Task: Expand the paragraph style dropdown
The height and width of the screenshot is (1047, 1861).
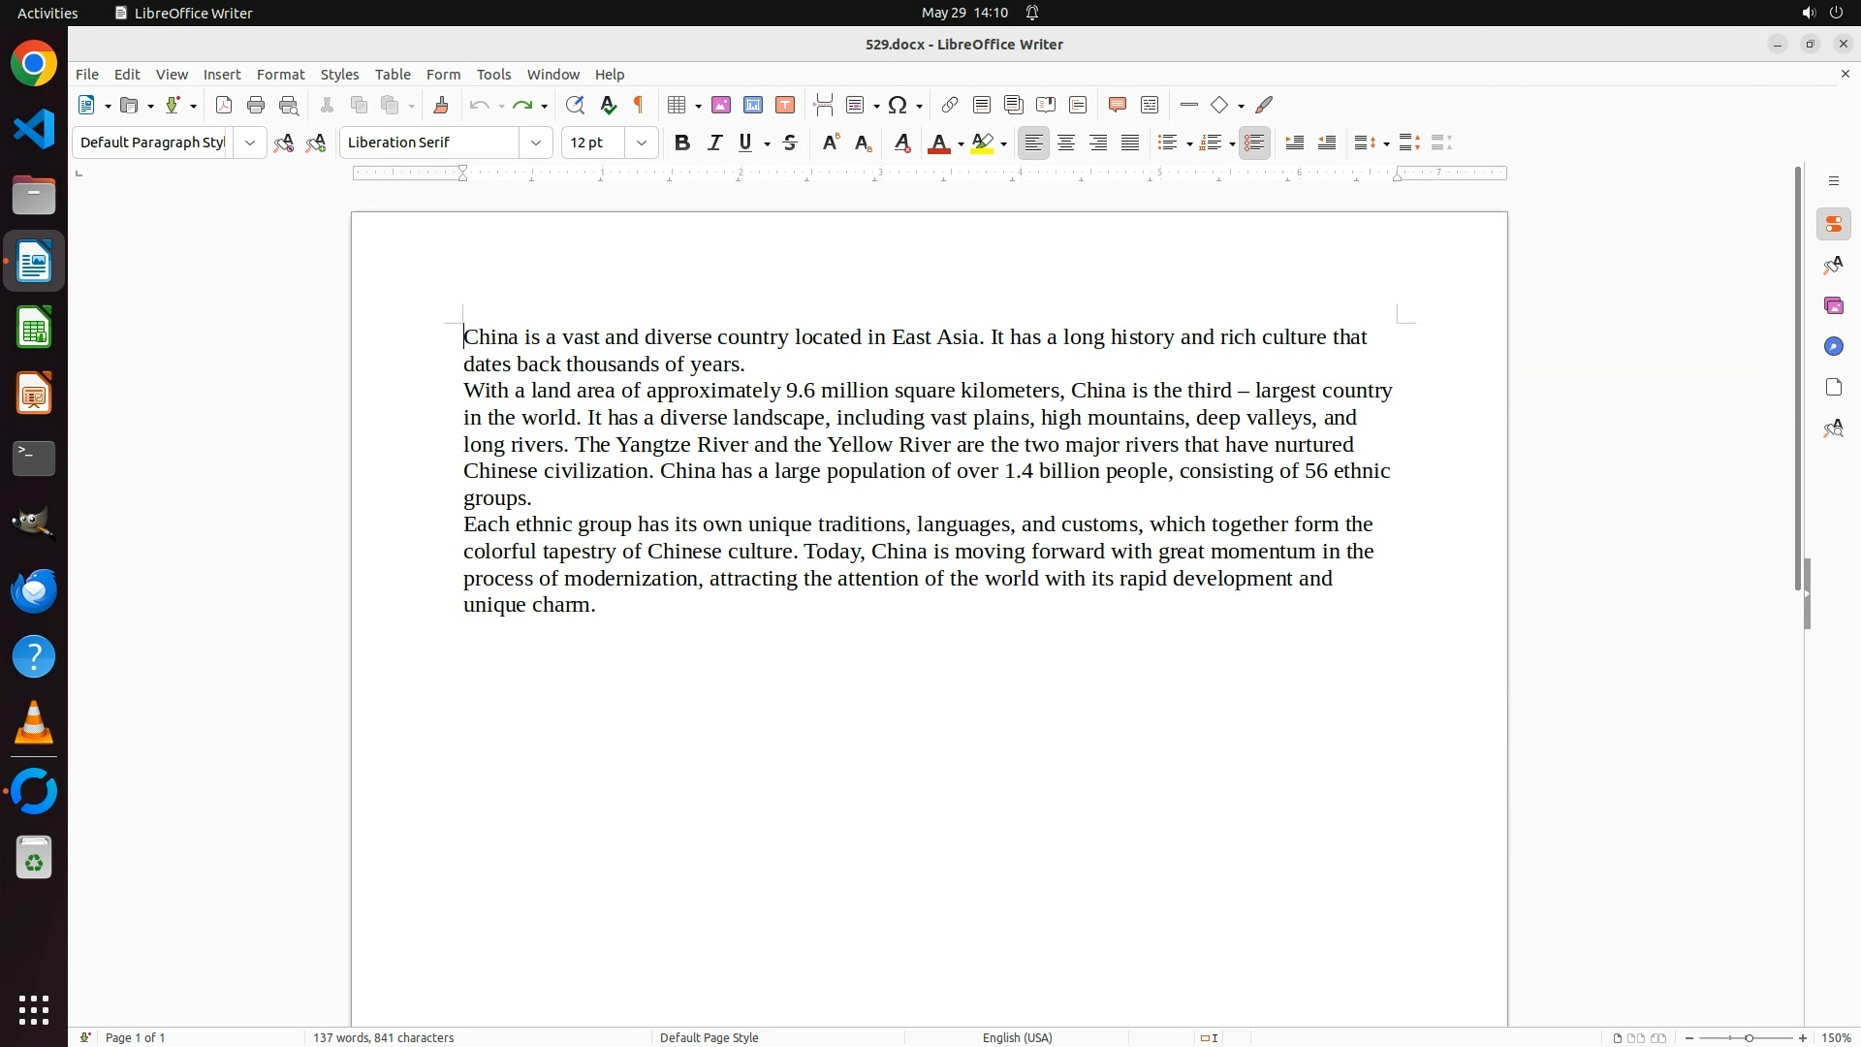Action: click(250, 143)
